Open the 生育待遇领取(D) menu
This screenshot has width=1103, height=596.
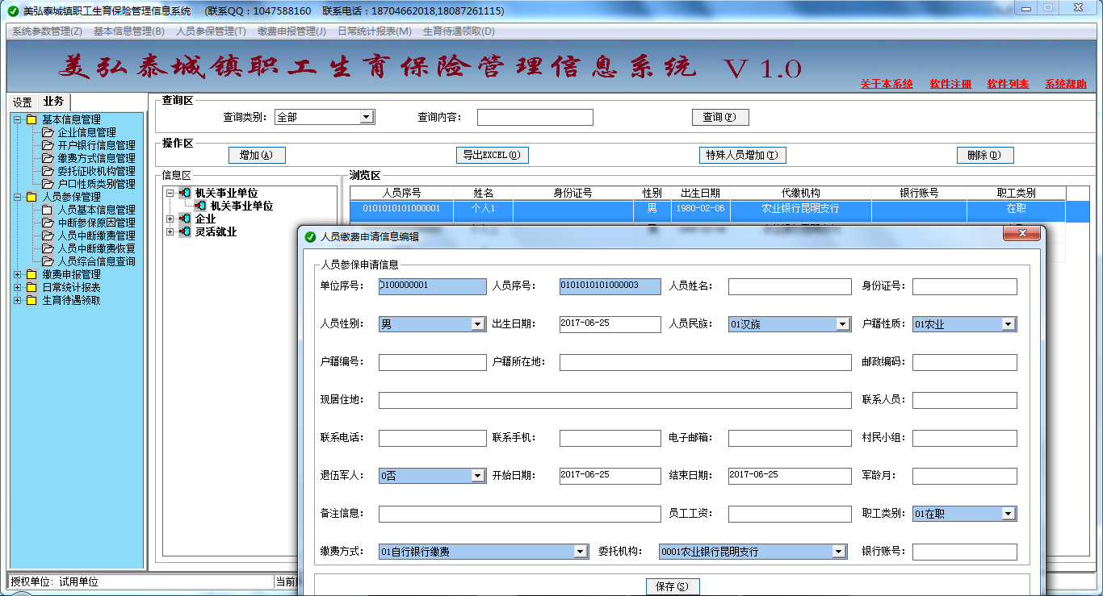(459, 31)
